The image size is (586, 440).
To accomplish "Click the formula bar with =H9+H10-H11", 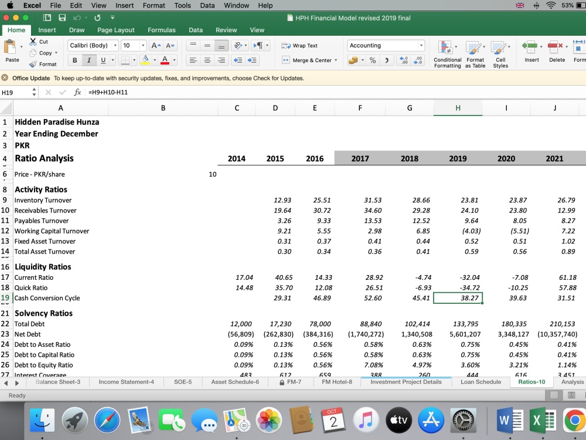I will click(336, 92).
